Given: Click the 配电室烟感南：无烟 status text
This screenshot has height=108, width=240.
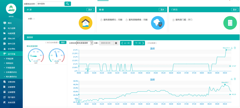Looking at the screenshot, I should click(x=138, y=20).
